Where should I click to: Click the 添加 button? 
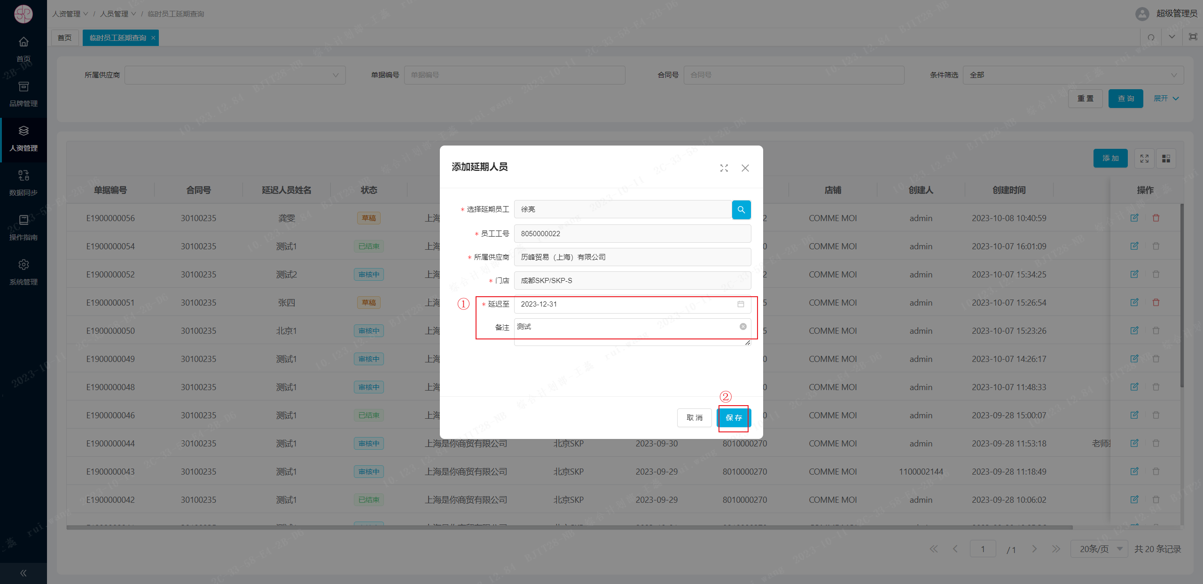1110,158
